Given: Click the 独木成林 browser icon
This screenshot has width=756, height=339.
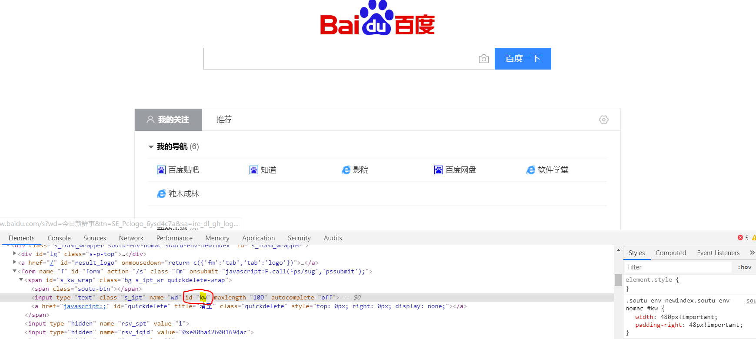Looking at the screenshot, I should (x=161, y=194).
